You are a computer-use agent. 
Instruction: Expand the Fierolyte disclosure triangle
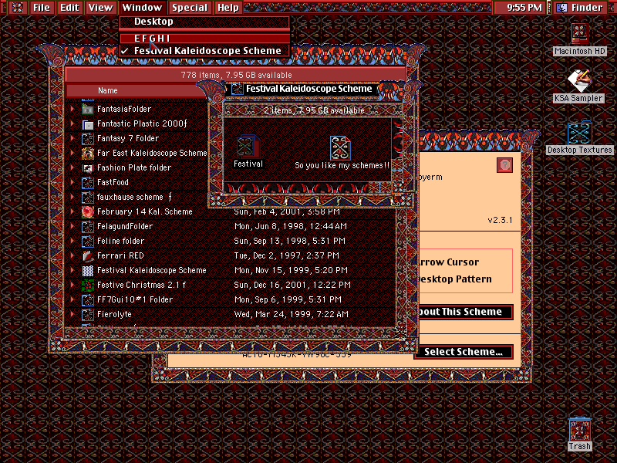[72, 314]
